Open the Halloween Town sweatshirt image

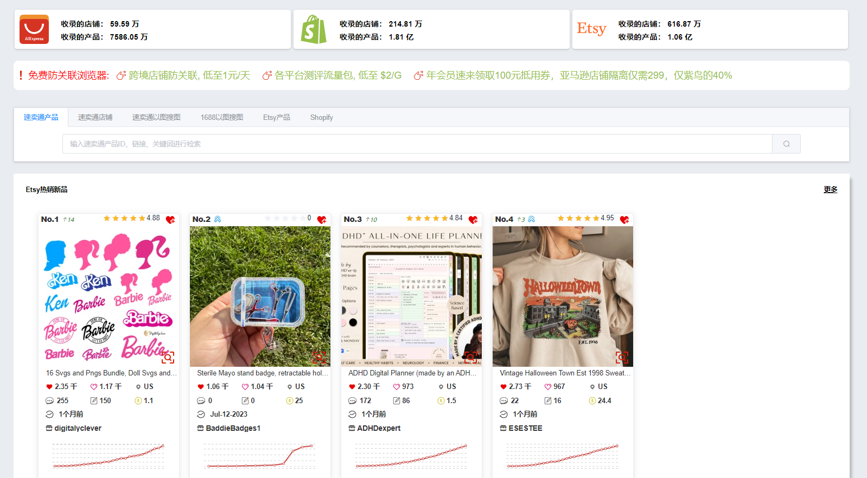563,296
